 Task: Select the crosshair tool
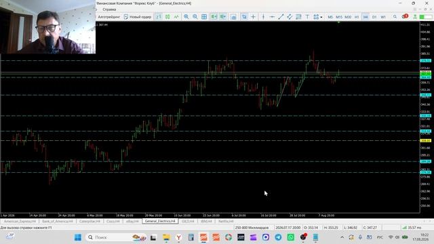[x=253, y=17]
